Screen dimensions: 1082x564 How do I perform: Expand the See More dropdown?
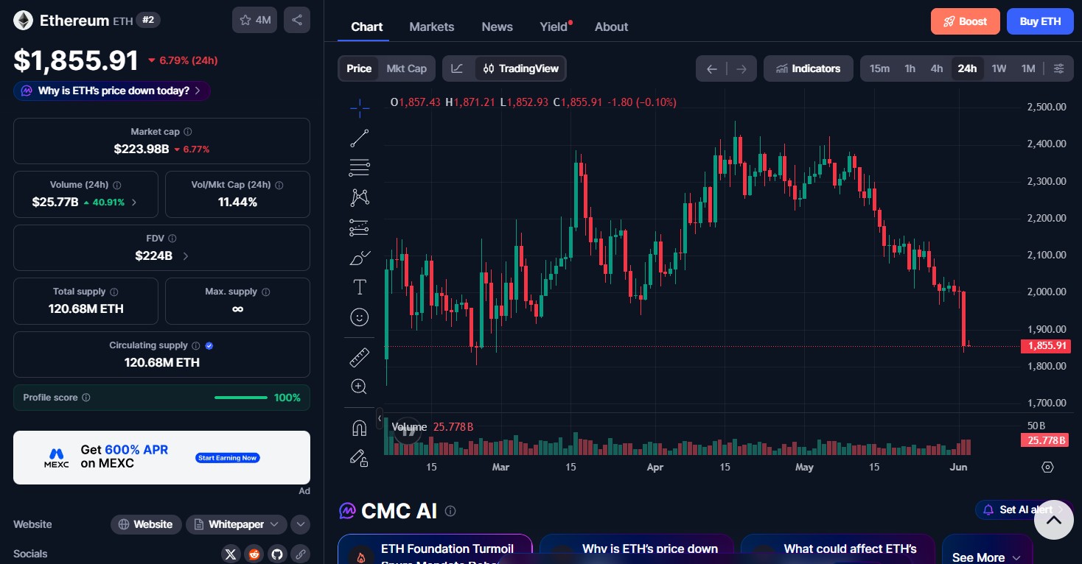coord(986,557)
